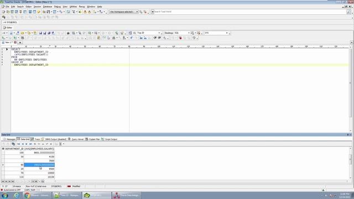Select the department cell showing 110
Viewport: 354px width, 199px height.
(x=14, y=177)
